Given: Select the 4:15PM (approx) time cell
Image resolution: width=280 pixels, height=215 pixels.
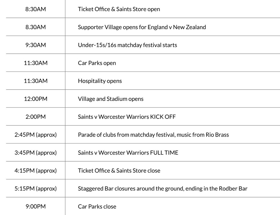Looking at the screenshot, I should (36, 171).
